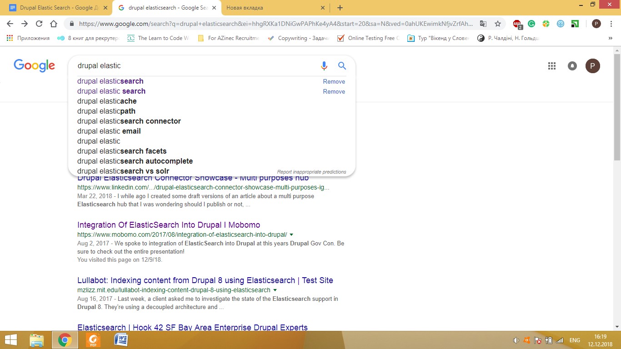Open Google apps grid launcher

pos(551,65)
